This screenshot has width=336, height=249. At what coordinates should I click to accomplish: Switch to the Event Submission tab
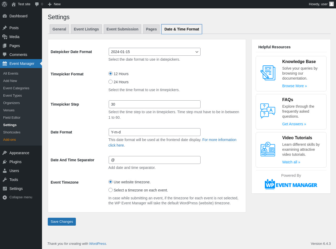click(122, 29)
